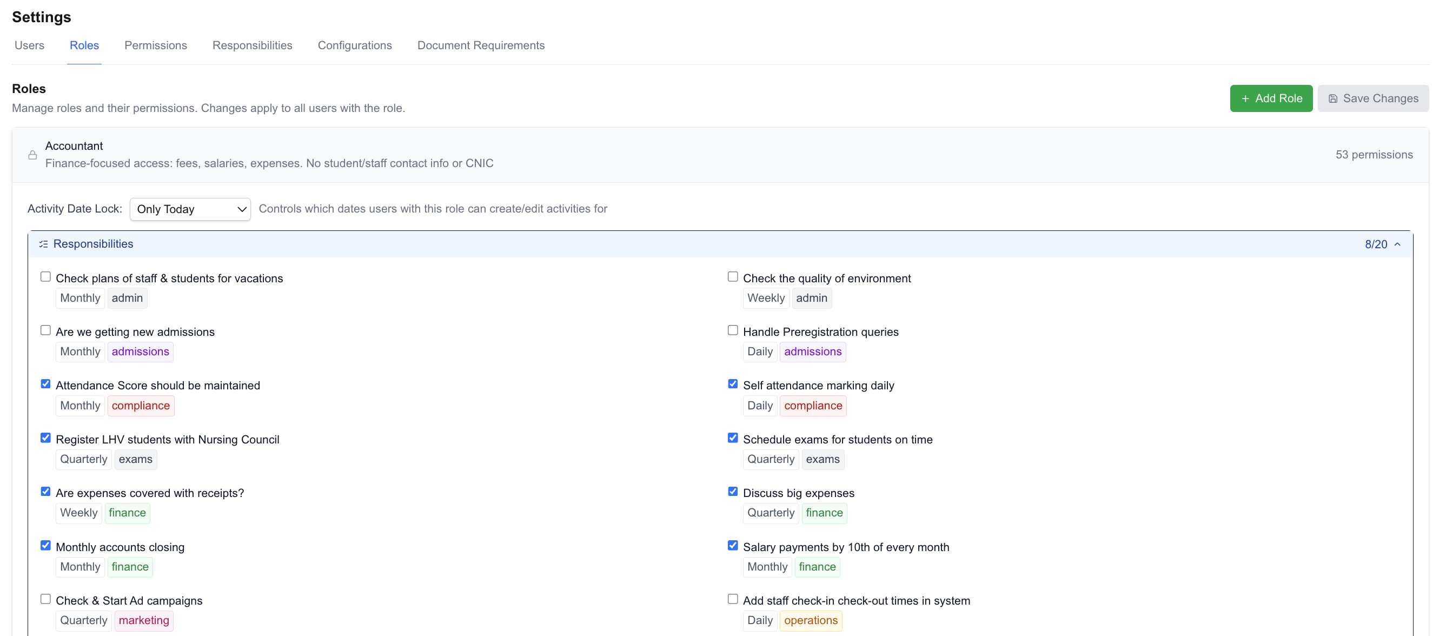This screenshot has width=1446, height=636.
Task: Click the Save Changes button
Action: [1372, 99]
